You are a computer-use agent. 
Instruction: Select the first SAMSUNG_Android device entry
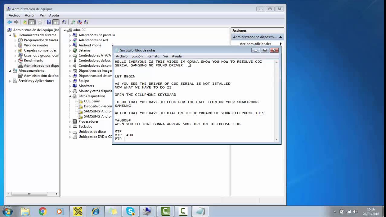[x=95, y=112]
